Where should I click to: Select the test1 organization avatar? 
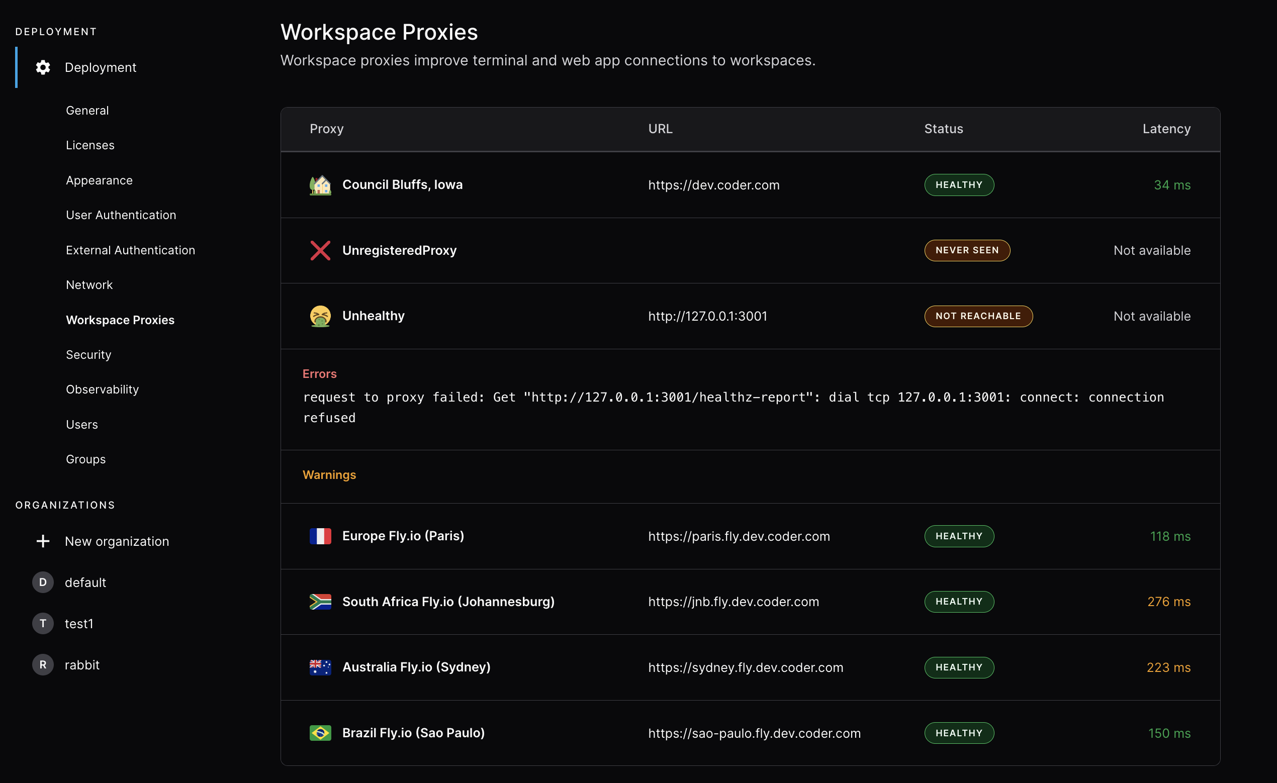tap(43, 623)
